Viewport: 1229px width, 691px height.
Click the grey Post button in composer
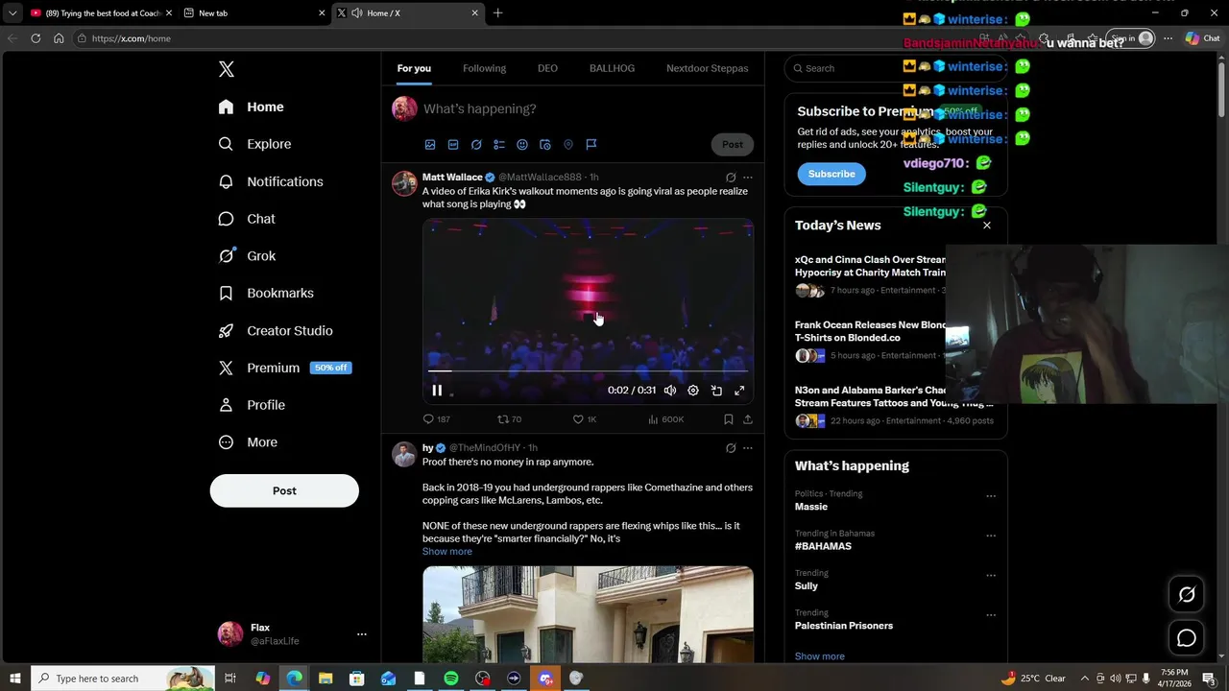(733, 145)
